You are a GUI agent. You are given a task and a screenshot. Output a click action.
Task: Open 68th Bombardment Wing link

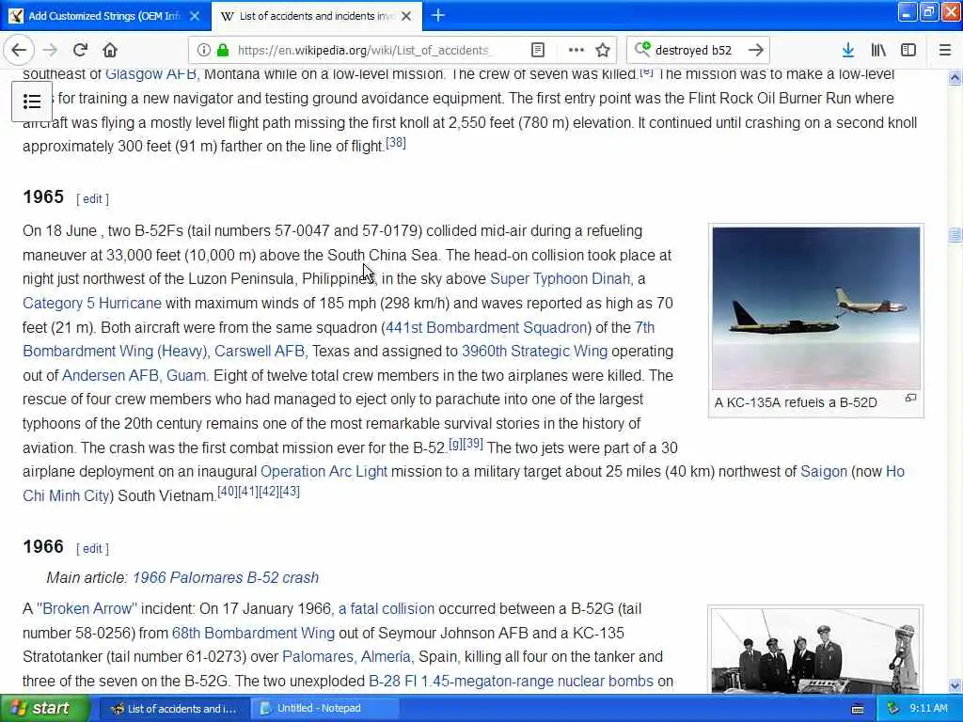pos(253,633)
